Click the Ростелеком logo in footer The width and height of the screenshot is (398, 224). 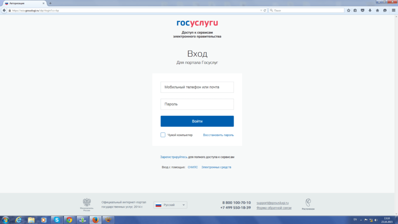pos(308,204)
